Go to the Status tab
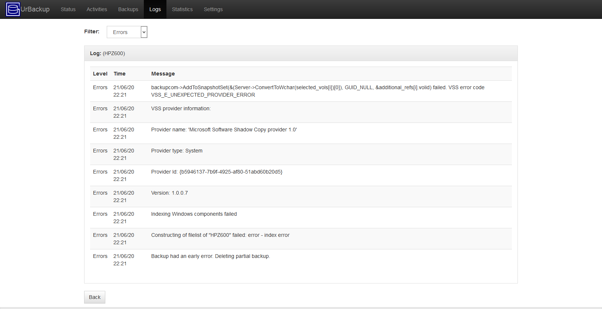 68,9
